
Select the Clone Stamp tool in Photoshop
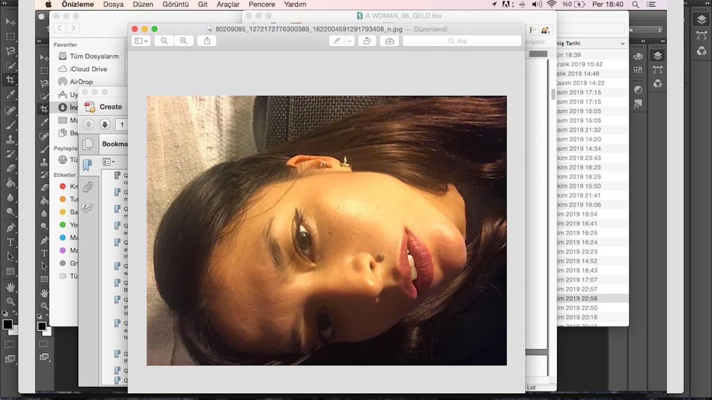pyautogui.click(x=10, y=140)
